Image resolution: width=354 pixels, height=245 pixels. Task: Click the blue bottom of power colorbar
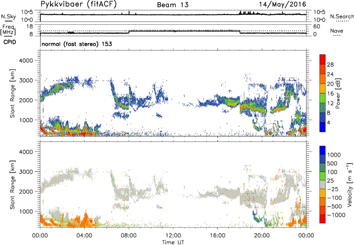point(323,127)
